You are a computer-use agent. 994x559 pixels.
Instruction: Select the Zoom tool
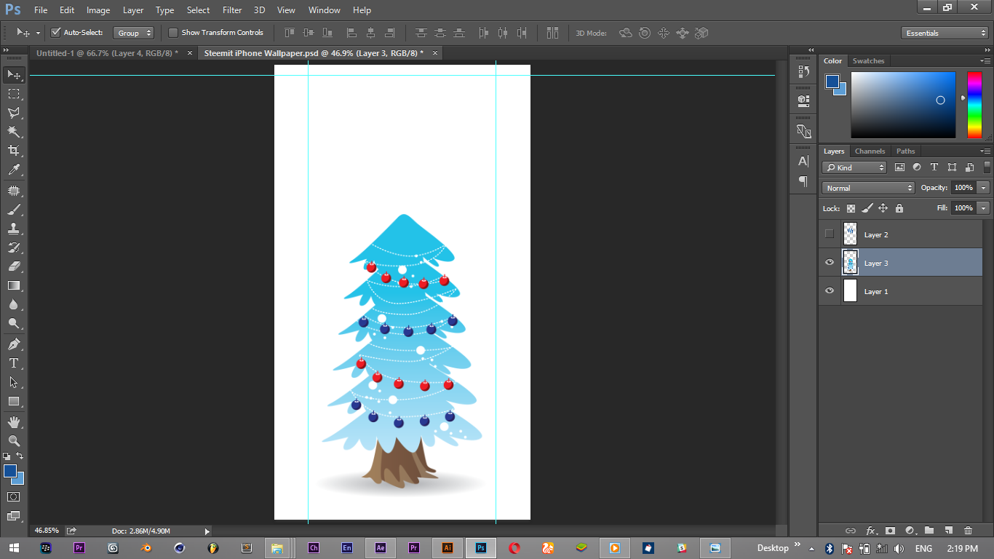point(14,441)
